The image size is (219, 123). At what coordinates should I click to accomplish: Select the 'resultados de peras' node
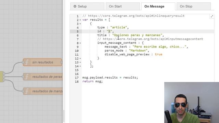(x=43, y=77)
